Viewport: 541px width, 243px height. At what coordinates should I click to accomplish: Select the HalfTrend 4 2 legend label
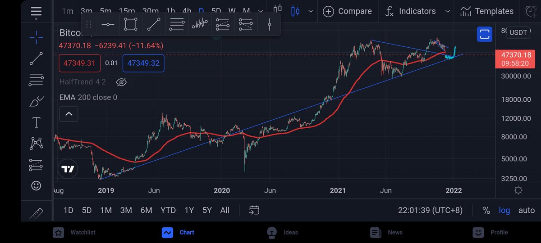(83, 82)
